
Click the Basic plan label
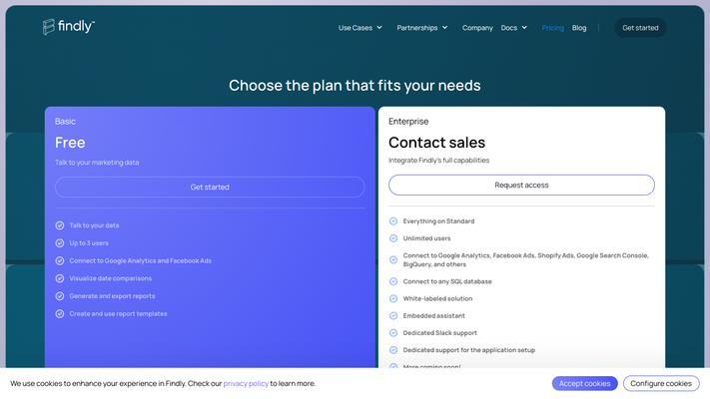[65, 122]
